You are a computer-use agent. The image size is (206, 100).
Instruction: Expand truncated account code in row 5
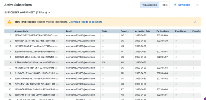click(x=56, y=57)
